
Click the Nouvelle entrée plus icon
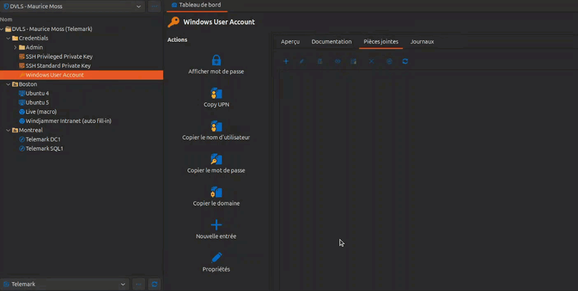pyautogui.click(x=216, y=225)
